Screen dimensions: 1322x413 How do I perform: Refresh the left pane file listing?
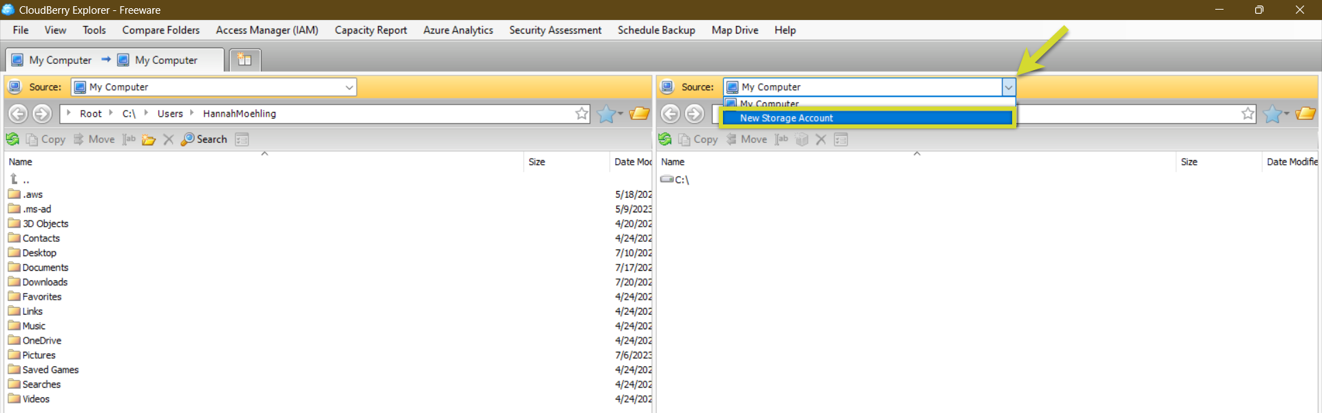(12, 139)
